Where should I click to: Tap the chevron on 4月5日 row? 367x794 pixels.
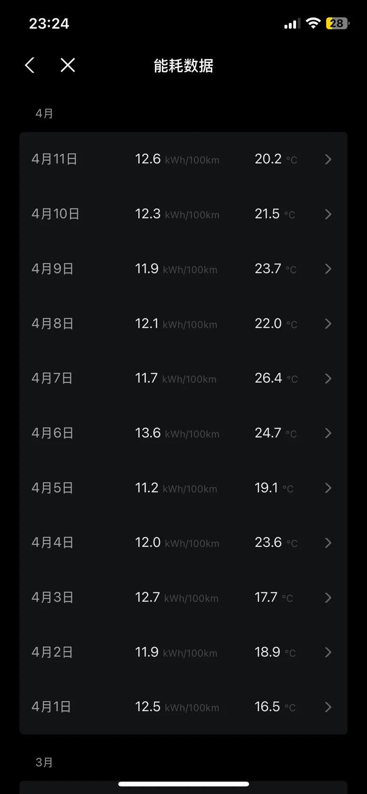(x=328, y=488)
